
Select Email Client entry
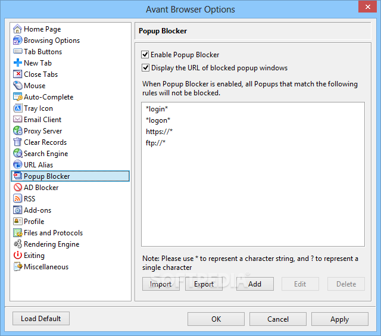[x=42, y=120]
